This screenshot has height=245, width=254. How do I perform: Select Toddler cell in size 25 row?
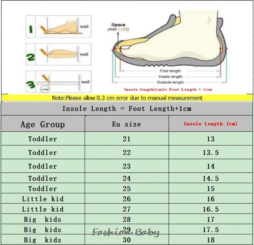[43, 188]
